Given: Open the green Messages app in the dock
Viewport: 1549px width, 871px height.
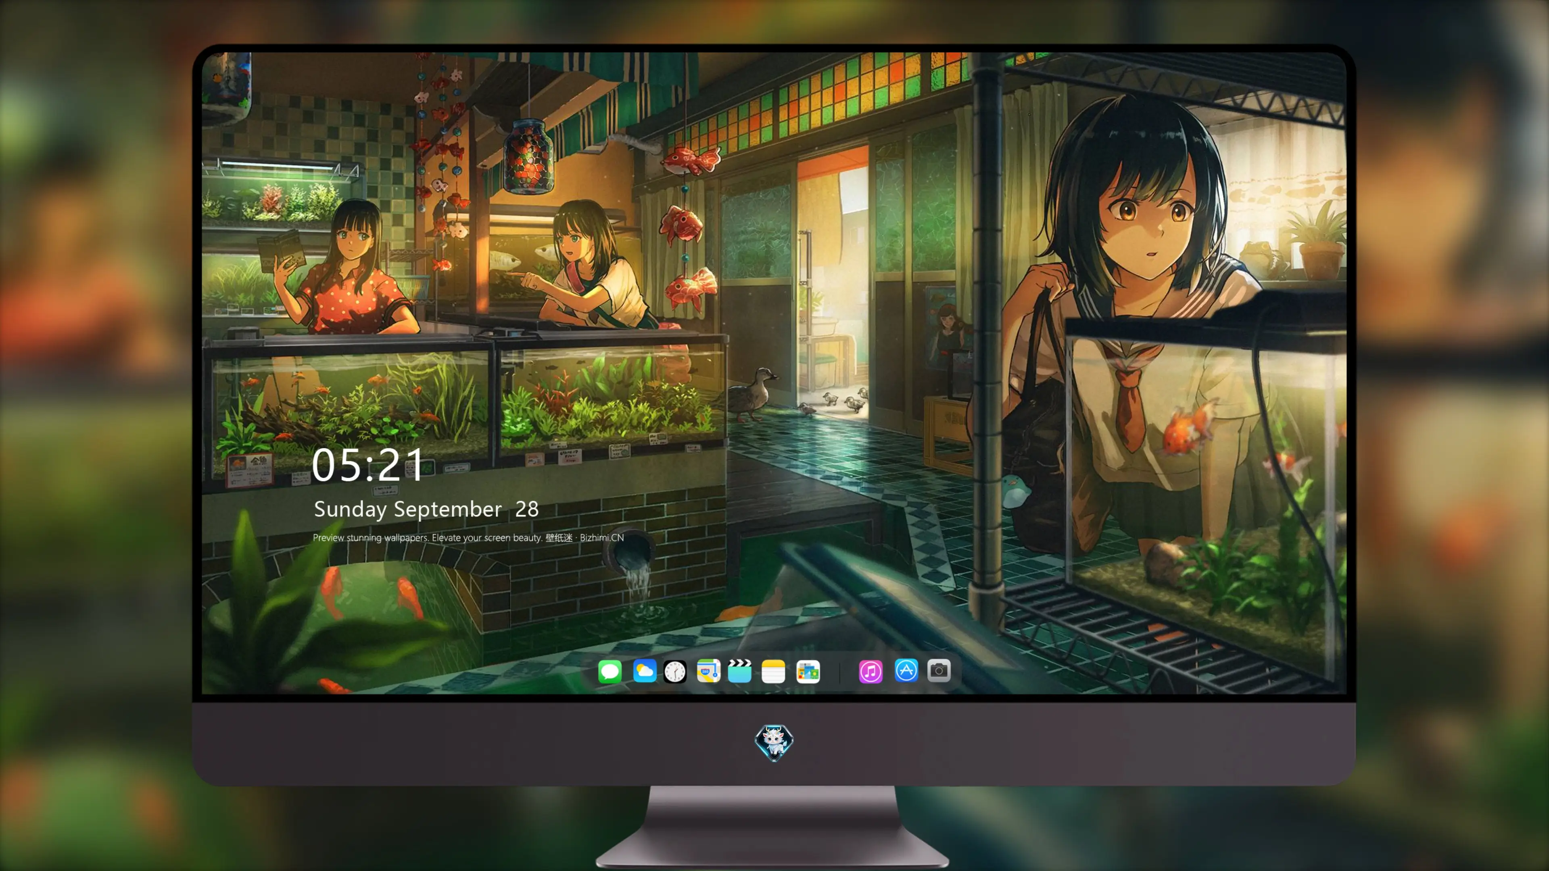Looking at the screenshot, I should [610, 671].
